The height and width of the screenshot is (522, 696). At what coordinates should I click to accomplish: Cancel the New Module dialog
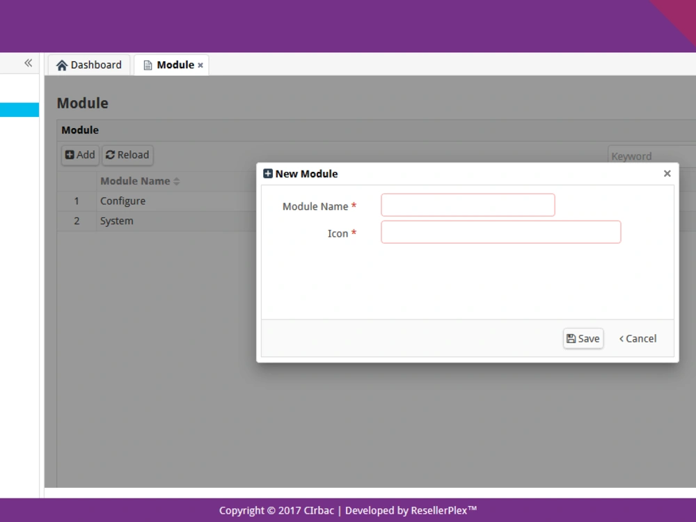[x=637, y=338]
